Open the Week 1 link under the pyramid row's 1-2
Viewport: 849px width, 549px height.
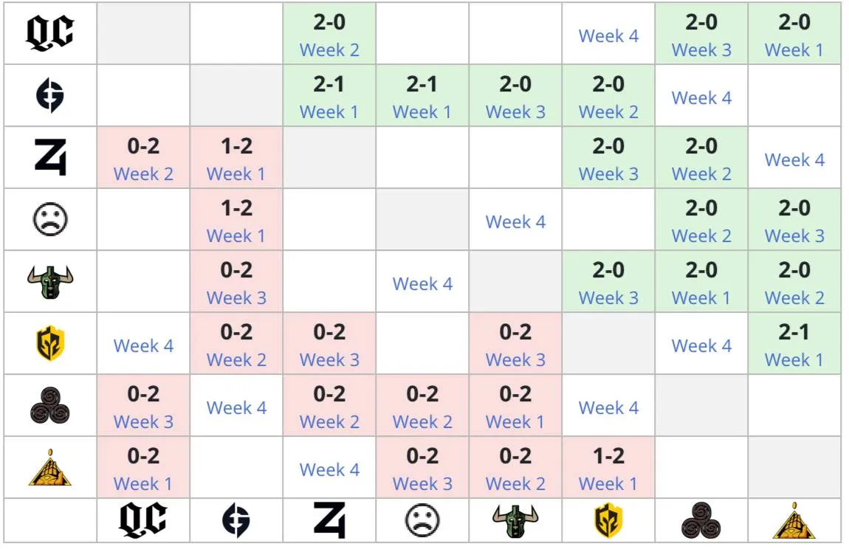pos(608,483)
